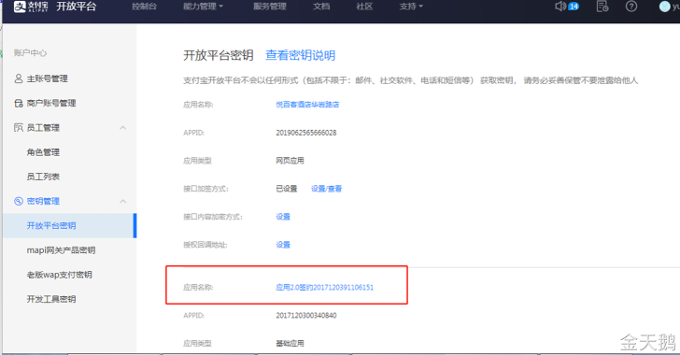The height and width of the screenshot is (355, 680).
Task: Open 员工列表 in sidebar
Action: [x=43, y=177]
